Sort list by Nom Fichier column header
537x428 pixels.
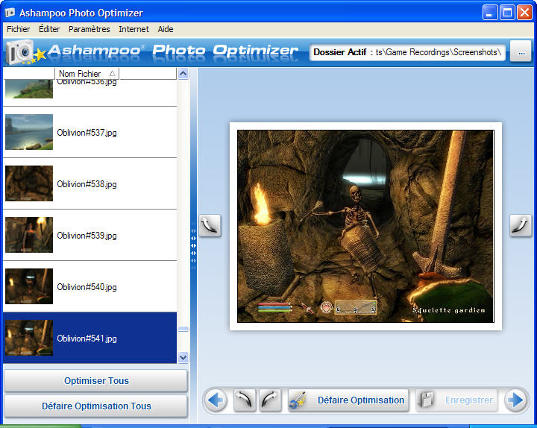click(87, 74)
